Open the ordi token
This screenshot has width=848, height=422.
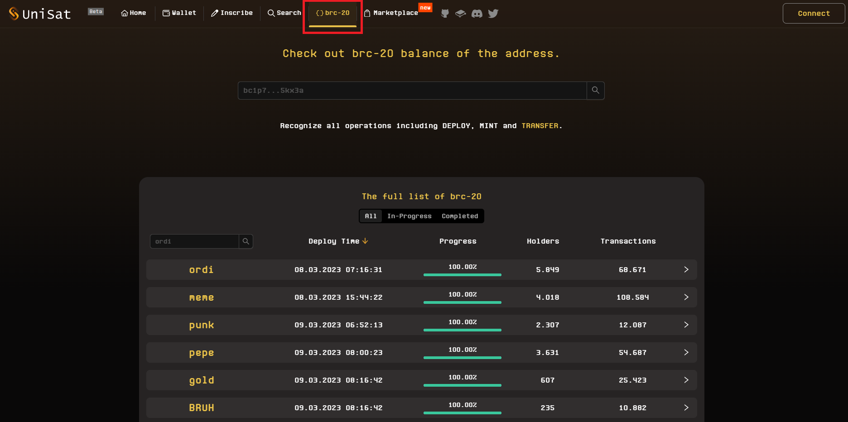point(201,270)
